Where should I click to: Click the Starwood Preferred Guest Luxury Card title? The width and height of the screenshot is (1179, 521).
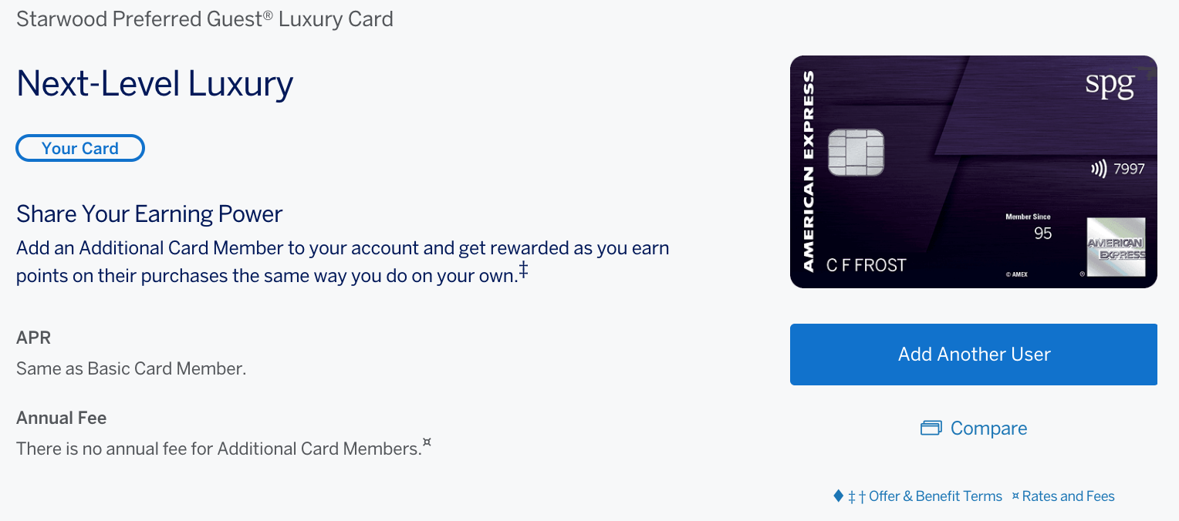[204, 18]
